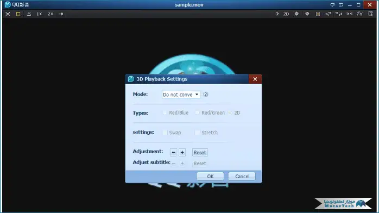Screen dimensions: 379x213
Task: Click the skin/window icon in title bar
Action: point(341,5)
